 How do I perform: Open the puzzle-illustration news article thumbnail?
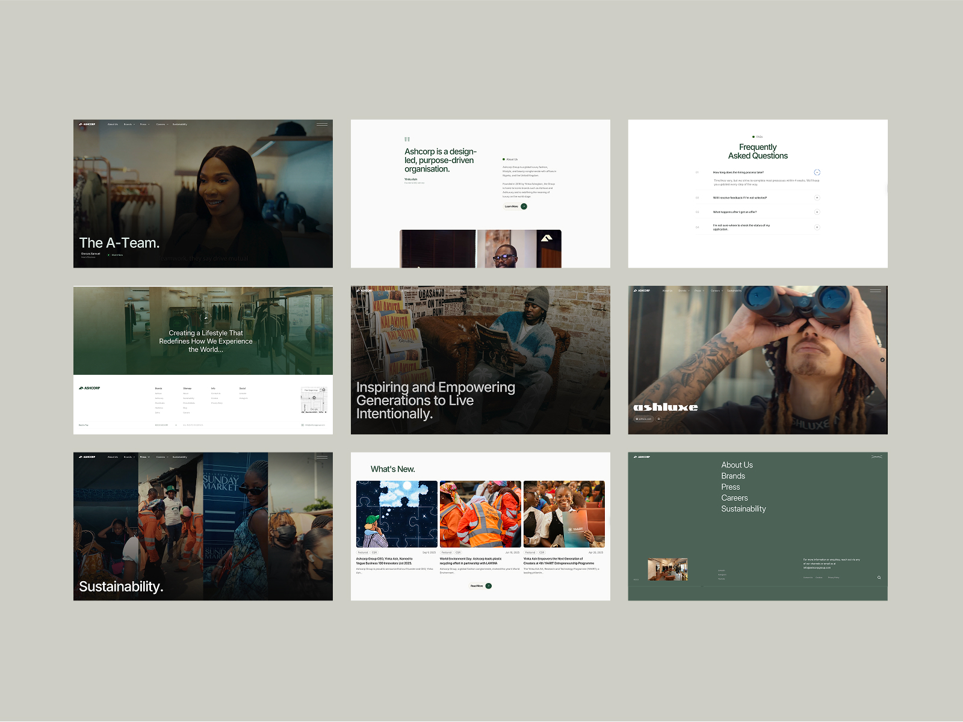pyautogui.click(x=397, y=514)
